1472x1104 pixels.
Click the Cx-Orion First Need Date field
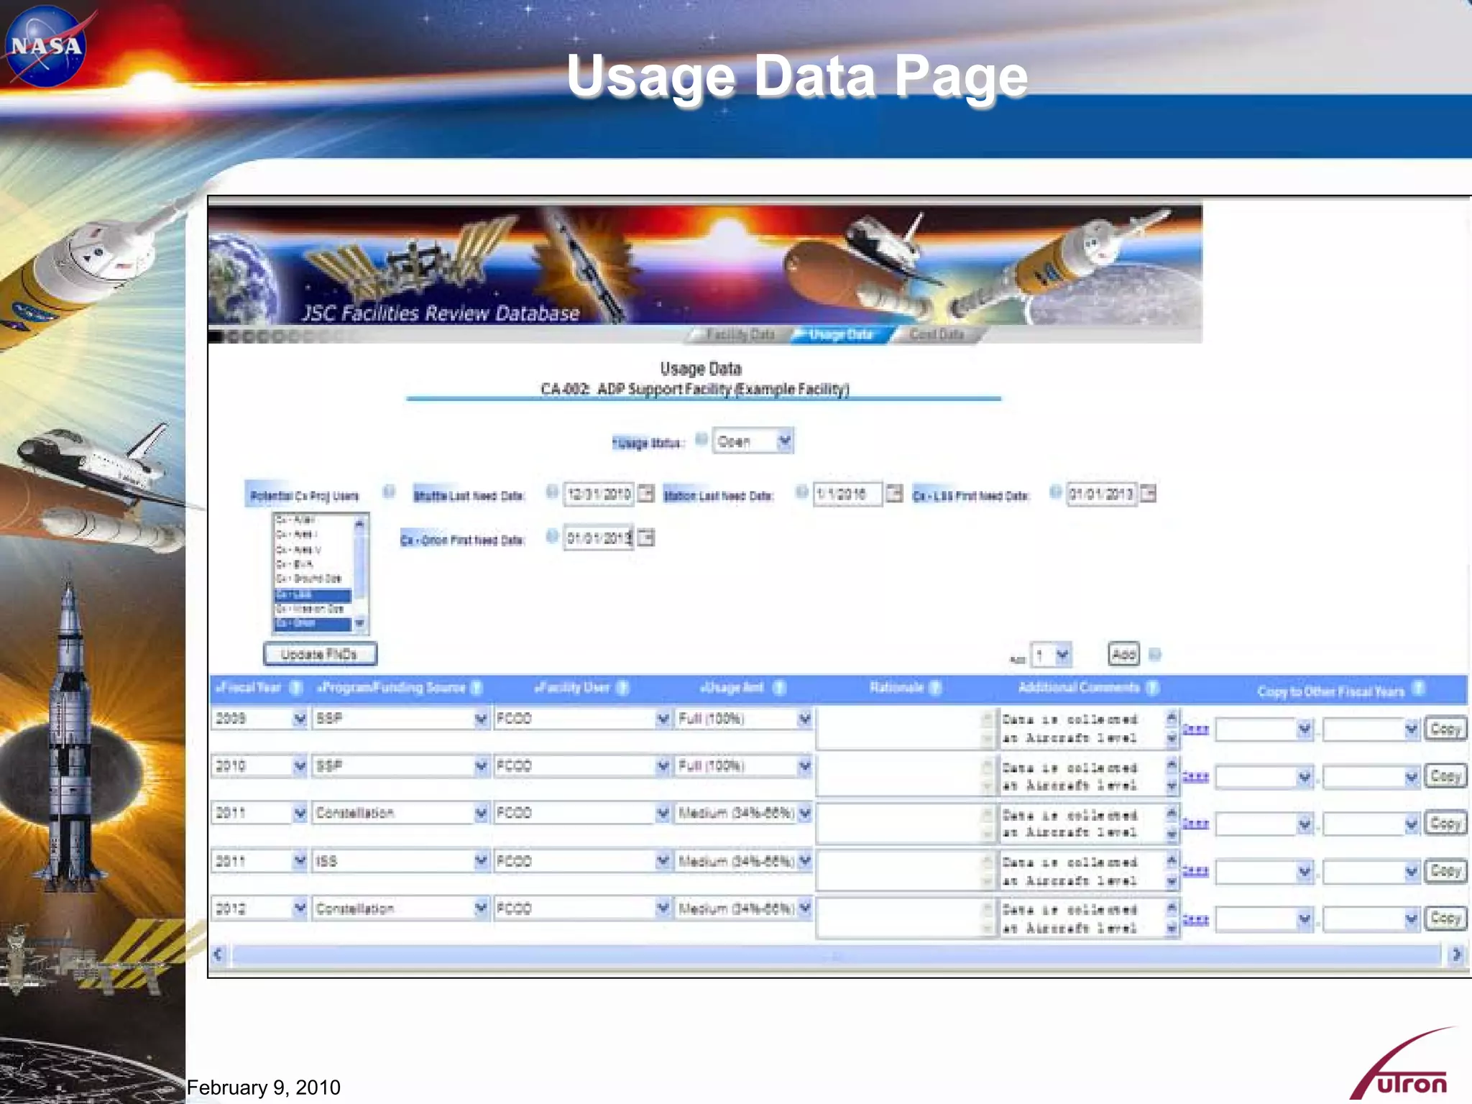(x=599, y=538)
